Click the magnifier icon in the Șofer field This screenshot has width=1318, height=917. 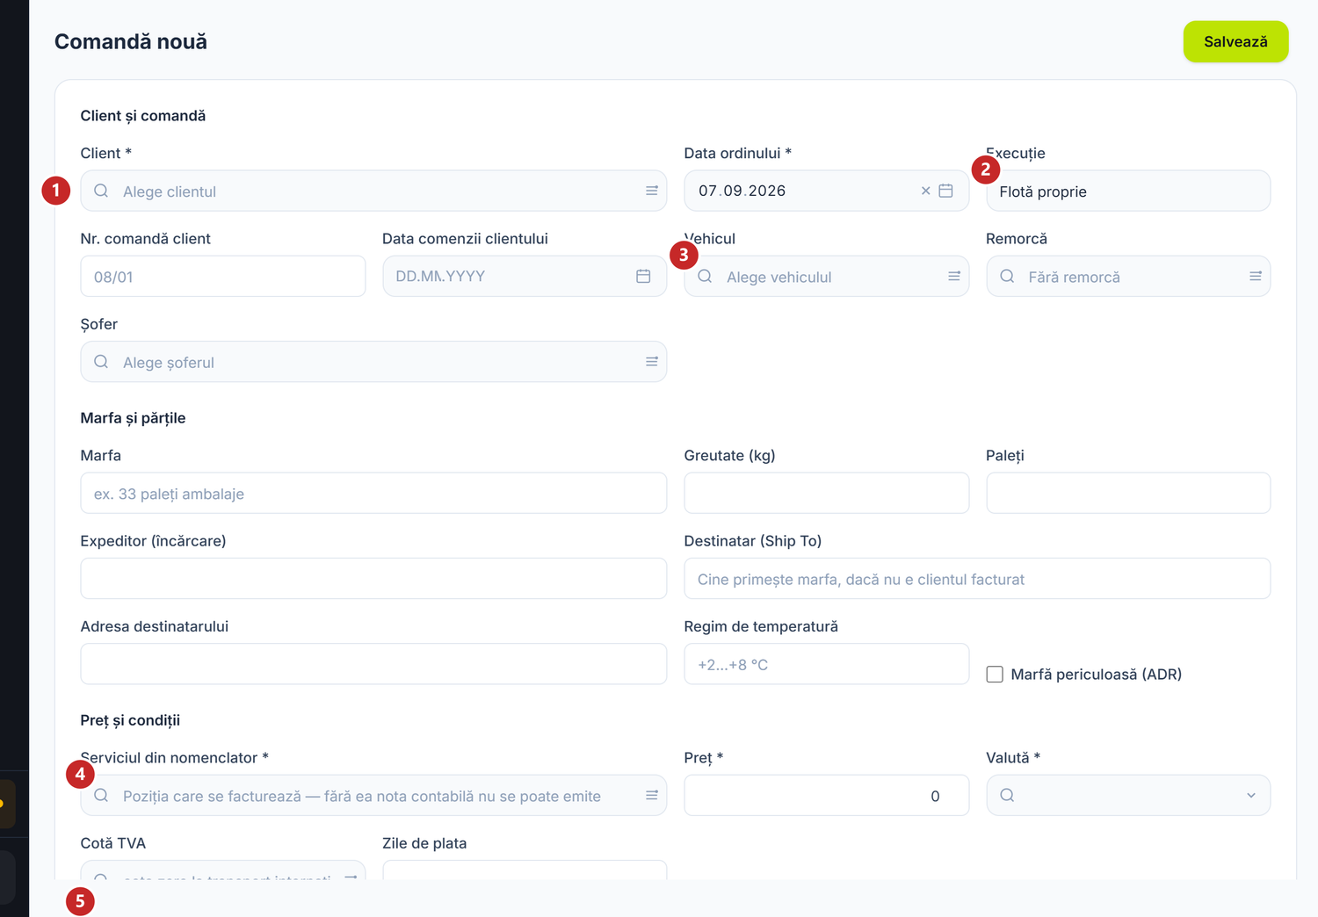pyautogui.click(x=101, y=361)
